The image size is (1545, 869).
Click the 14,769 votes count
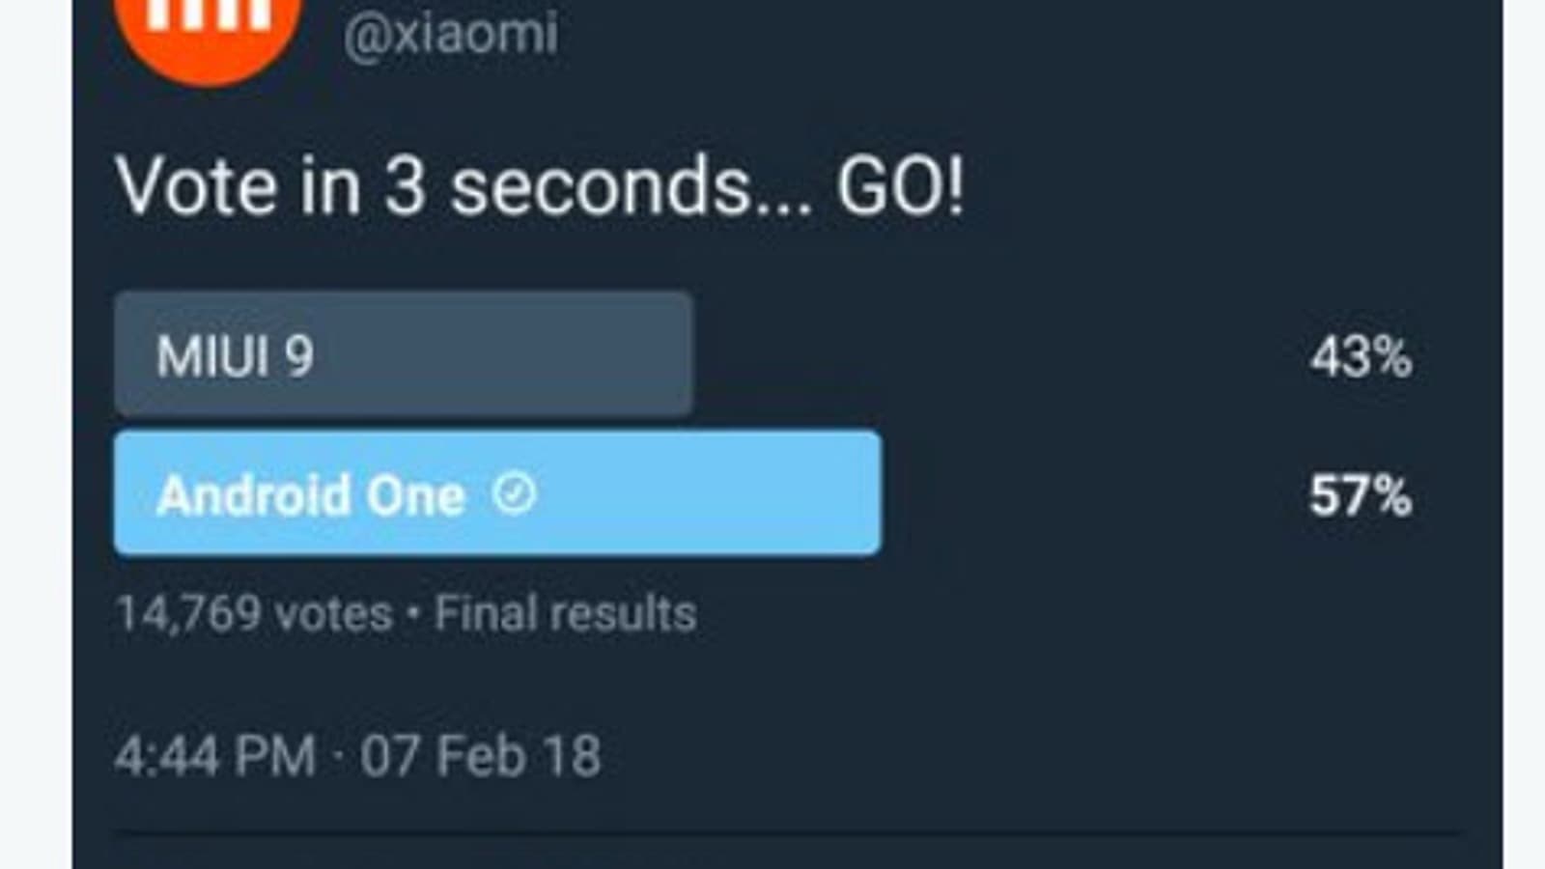[254, 613]
